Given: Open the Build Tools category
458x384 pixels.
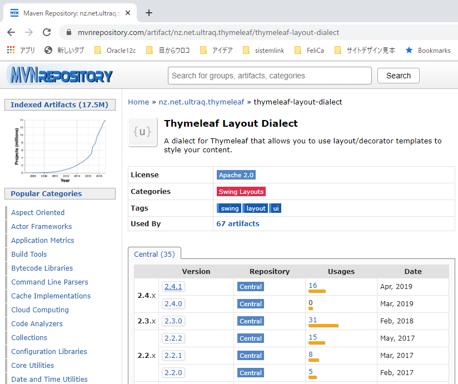Looking at the screenshot, I should click(29, 254).
